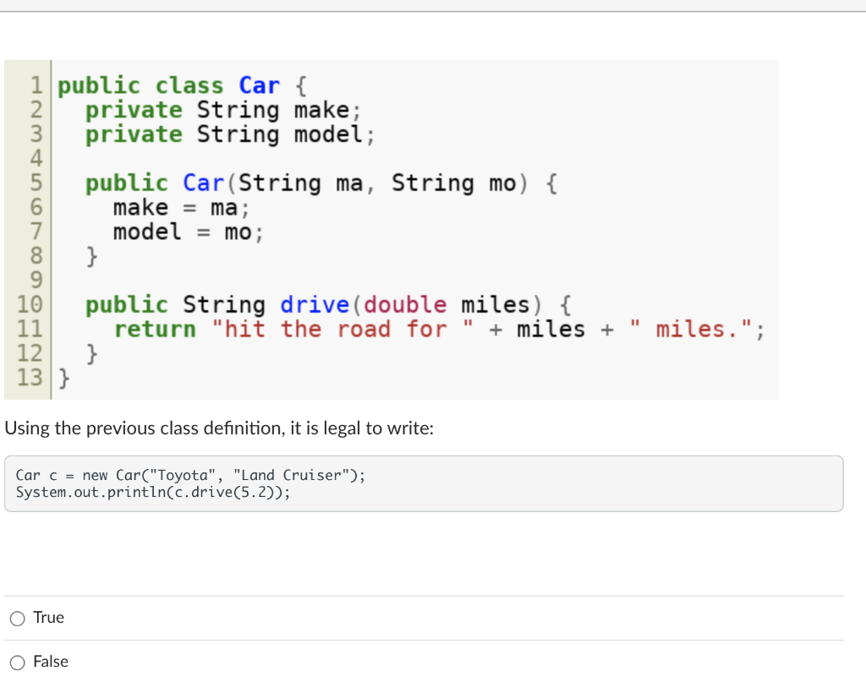
Task: Click the False answer label text
Action: (x=52, y=662)
